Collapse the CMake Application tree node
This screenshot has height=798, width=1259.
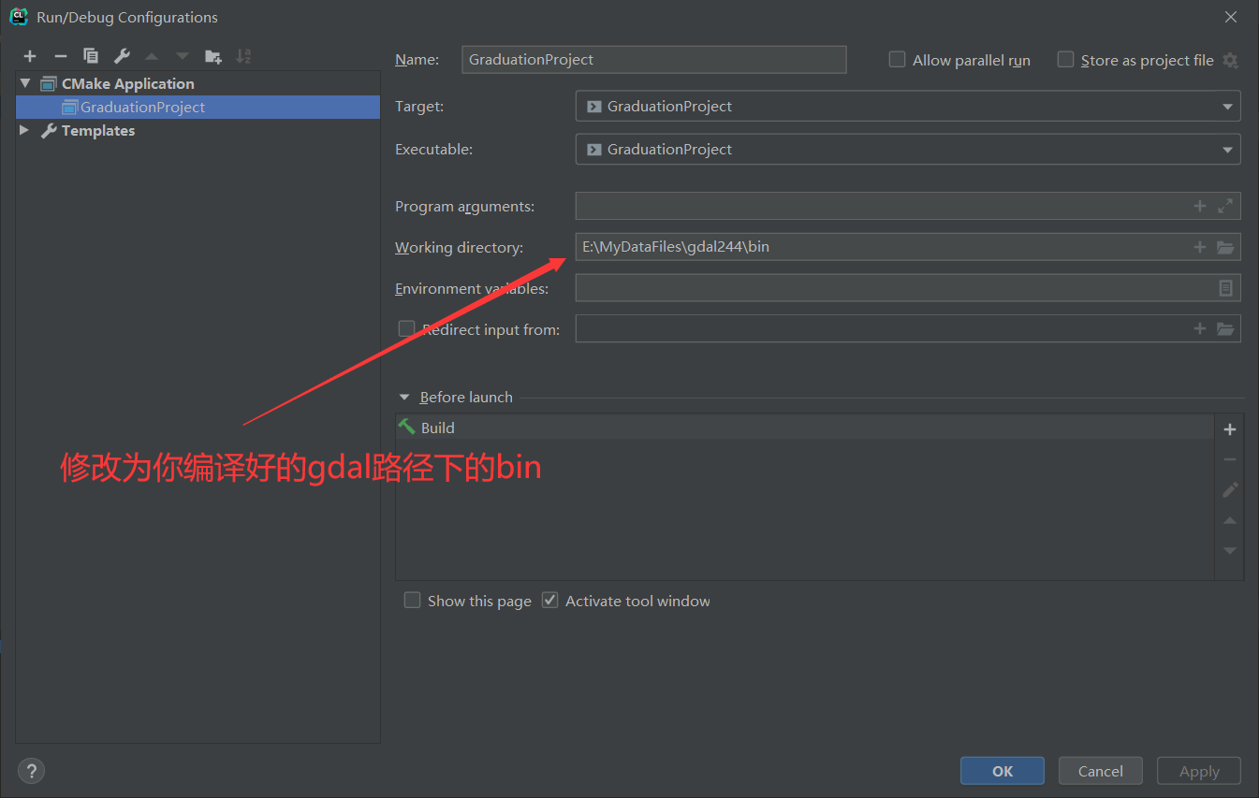click(25, 83)
